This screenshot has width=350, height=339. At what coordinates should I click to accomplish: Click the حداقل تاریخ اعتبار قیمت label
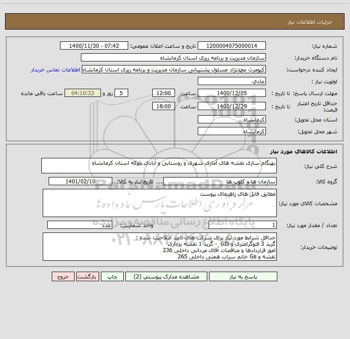coord(317,106)
